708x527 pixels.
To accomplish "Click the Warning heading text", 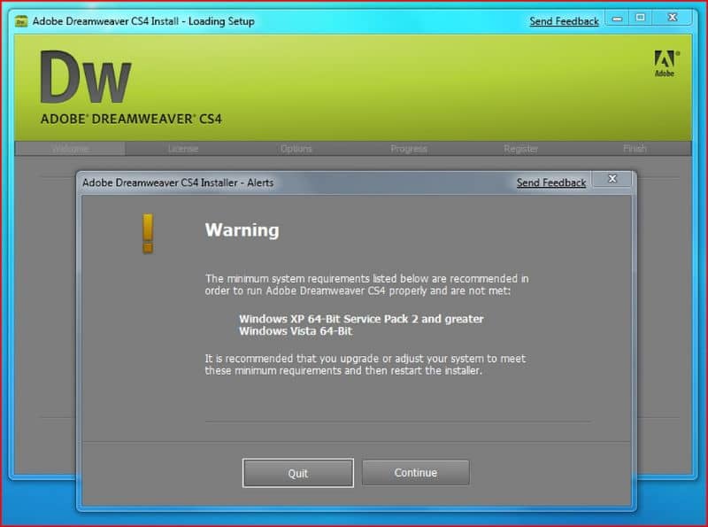I will [x=242, y=230].
